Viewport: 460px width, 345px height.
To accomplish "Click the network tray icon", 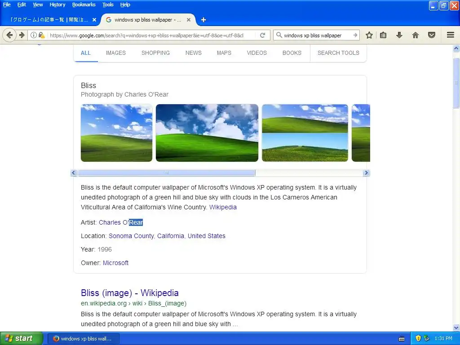I will [x=427, y=339].
